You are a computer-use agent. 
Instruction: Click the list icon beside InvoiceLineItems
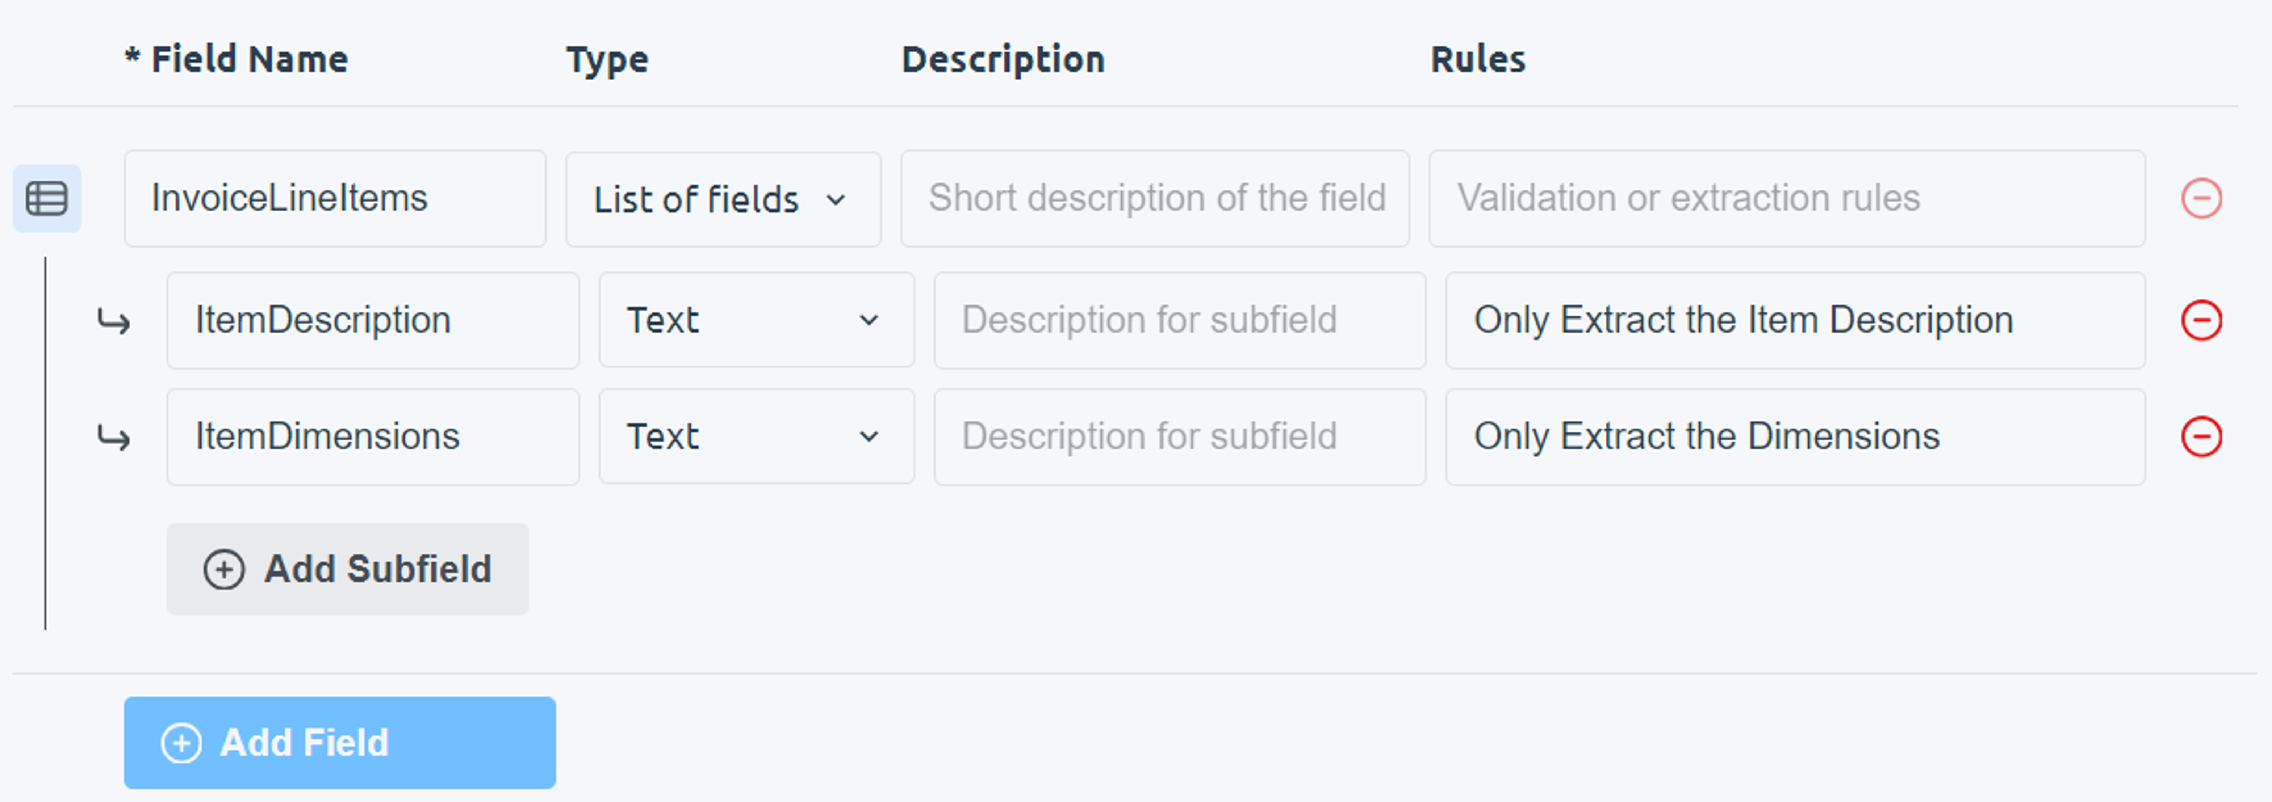47,198
